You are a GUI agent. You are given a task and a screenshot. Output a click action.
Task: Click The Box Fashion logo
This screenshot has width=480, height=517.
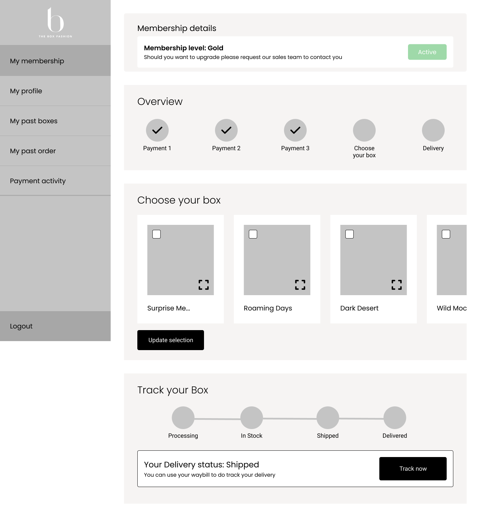click(55, 22)
